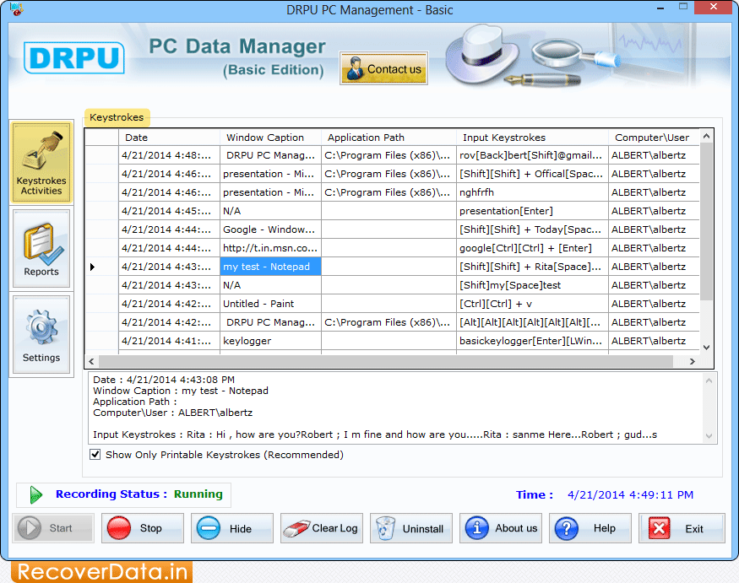Click the red X Exit icon
Image resolution: width=739 pixels, height=583 pixels.
pyautogui.click(x=660, y=528)
